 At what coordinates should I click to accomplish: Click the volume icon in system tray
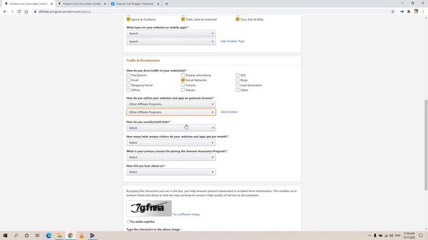click(391, 235)
